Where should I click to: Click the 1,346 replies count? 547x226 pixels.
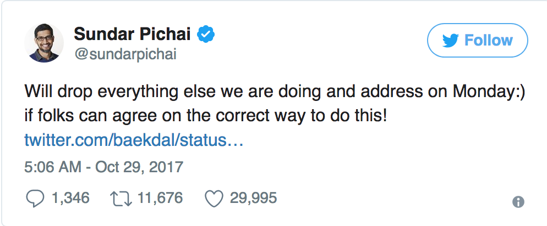[x=70, y=198]
